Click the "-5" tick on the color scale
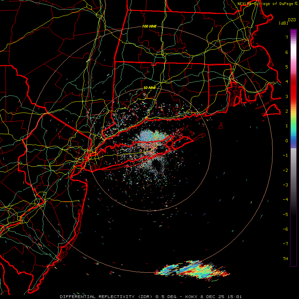 point(285,215)
